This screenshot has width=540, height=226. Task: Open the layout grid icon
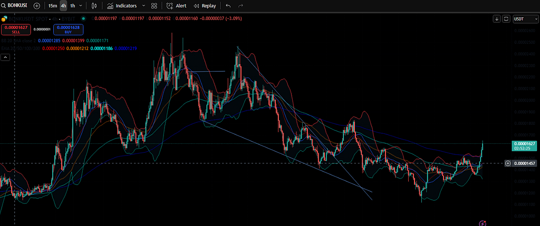click(x=153, y=6)
